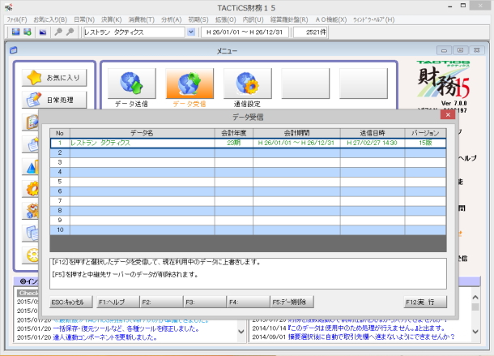Click the 会計期間 column header
Image resolution: width=494 pixels, height=356 pixels.
point(296,133)
